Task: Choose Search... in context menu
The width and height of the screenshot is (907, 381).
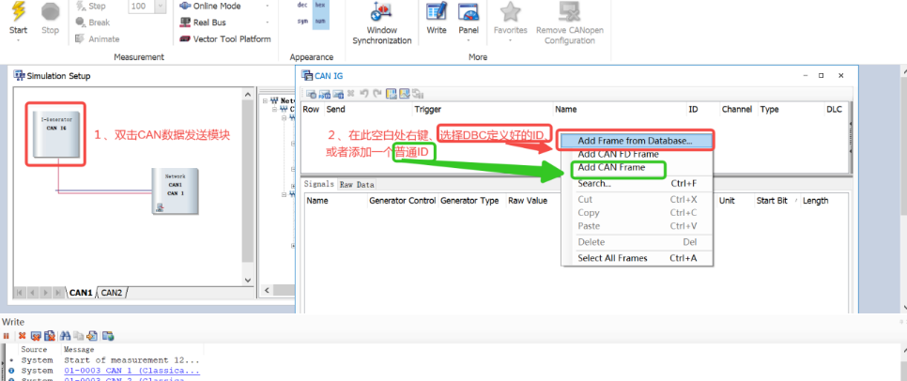Action: coord(637,184)
